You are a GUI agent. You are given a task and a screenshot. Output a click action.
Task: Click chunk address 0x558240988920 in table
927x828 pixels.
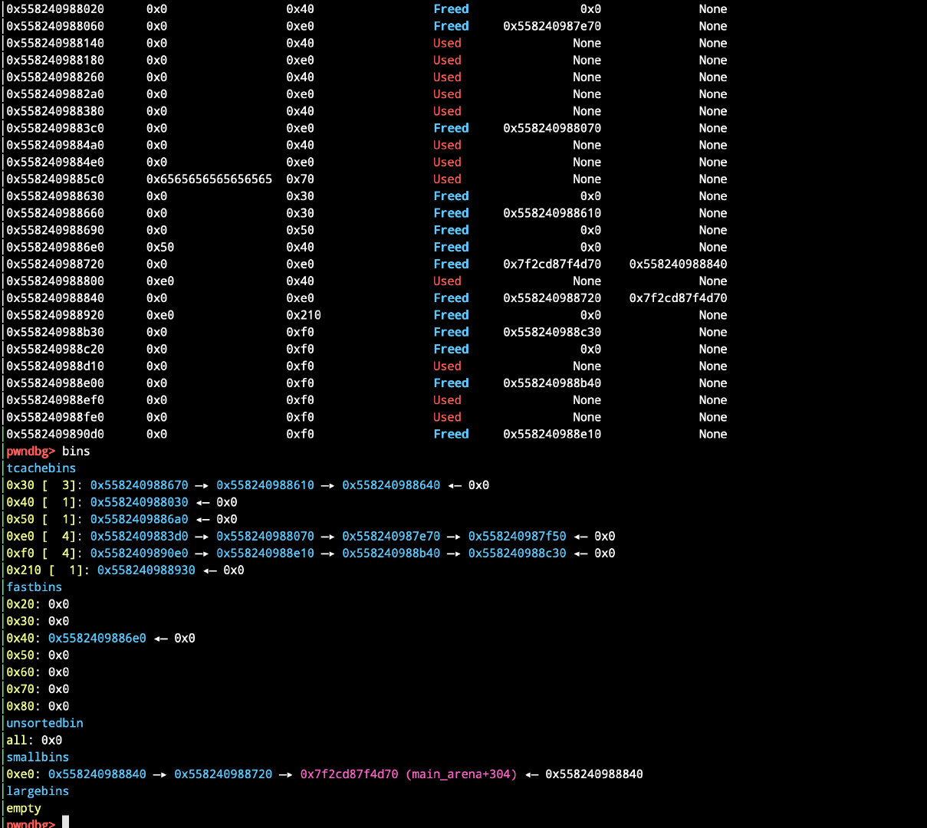click(x=55, y=315)
